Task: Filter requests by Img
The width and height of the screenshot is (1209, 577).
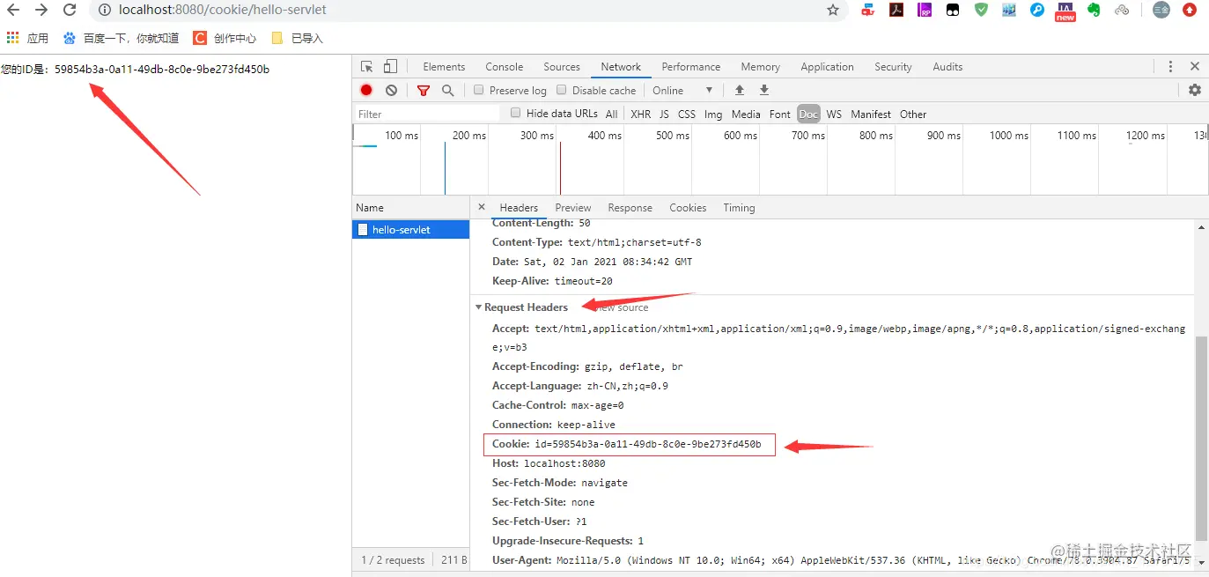Action: [x=713, y=114]
